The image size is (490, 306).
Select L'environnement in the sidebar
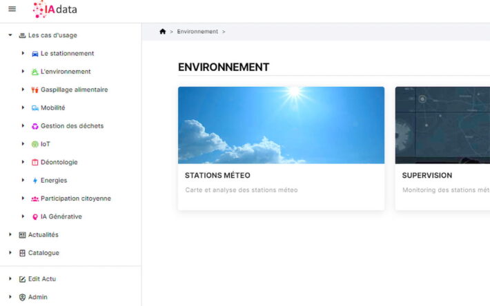[66, 72]
